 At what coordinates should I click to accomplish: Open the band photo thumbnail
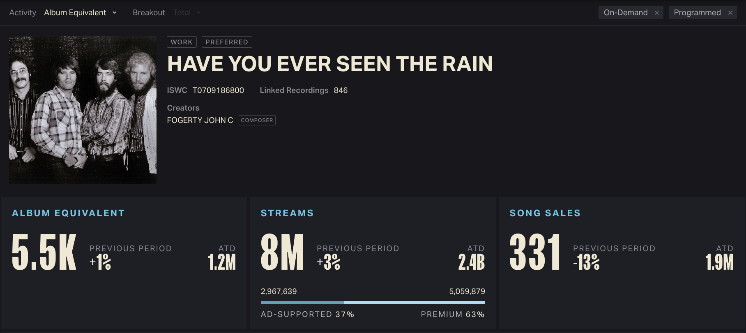pos(83,110)
